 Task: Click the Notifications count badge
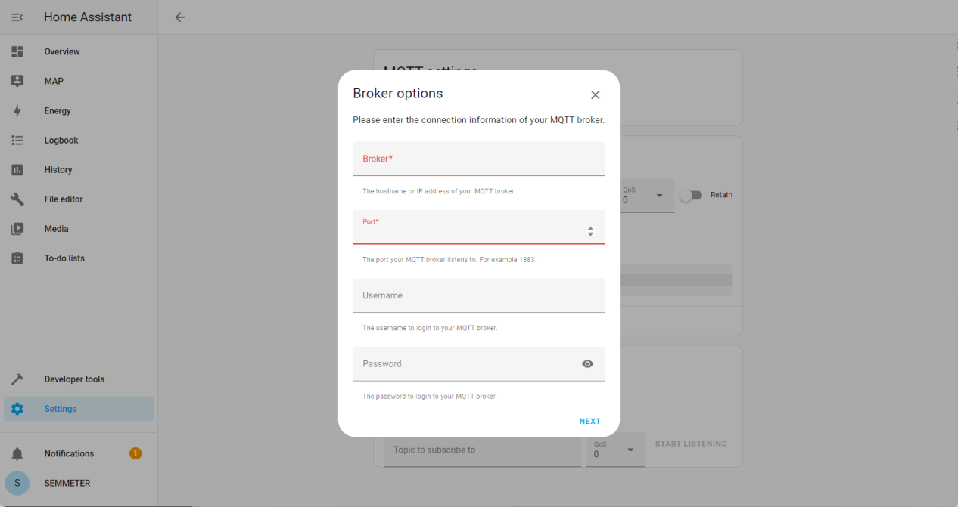tap(135, 453)
